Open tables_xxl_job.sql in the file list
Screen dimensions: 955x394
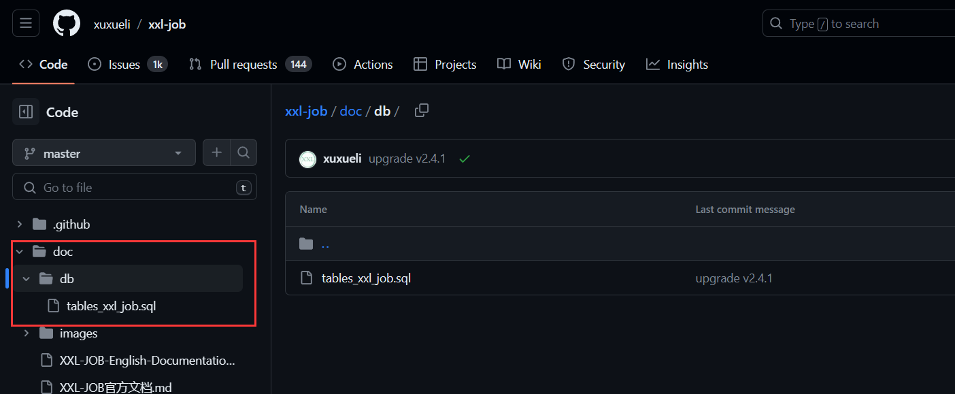coord(366,278)
